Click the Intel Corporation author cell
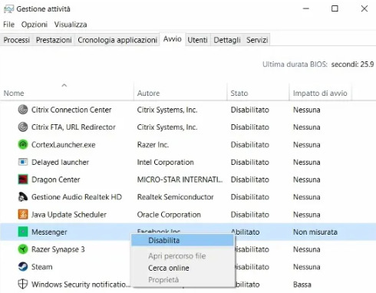This screenshot has width=376, height=293. tap(166, 162)
